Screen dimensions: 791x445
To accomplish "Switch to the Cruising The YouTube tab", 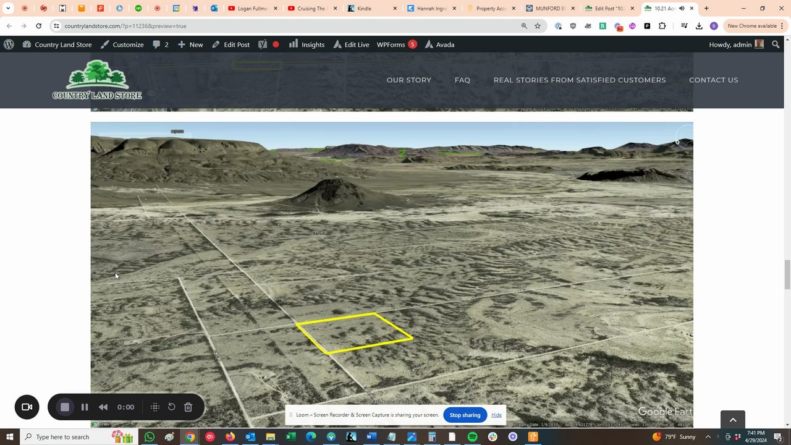I will [x=311, y=9].
